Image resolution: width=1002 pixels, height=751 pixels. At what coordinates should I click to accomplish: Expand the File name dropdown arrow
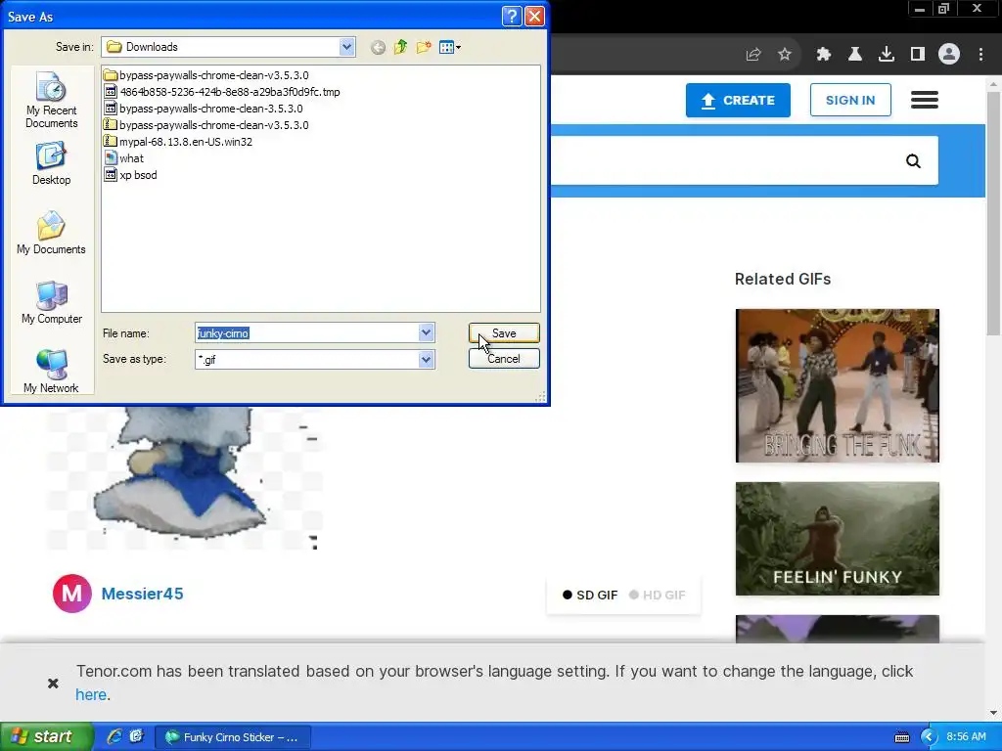[x=427, y=332]
